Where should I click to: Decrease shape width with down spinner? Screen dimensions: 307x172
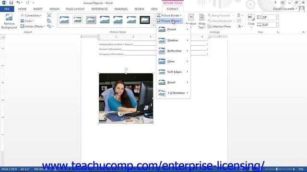(x=277, y=26)
